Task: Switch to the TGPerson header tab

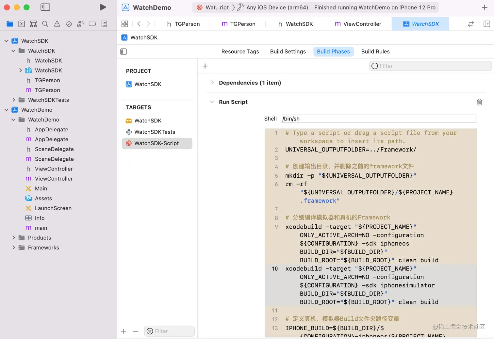Action: click(x=183, y=24)
